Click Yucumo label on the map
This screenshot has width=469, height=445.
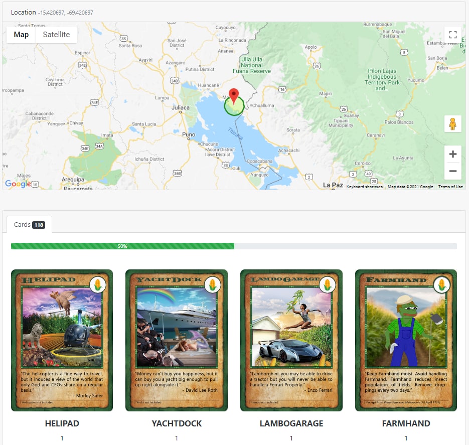(416, 80)
